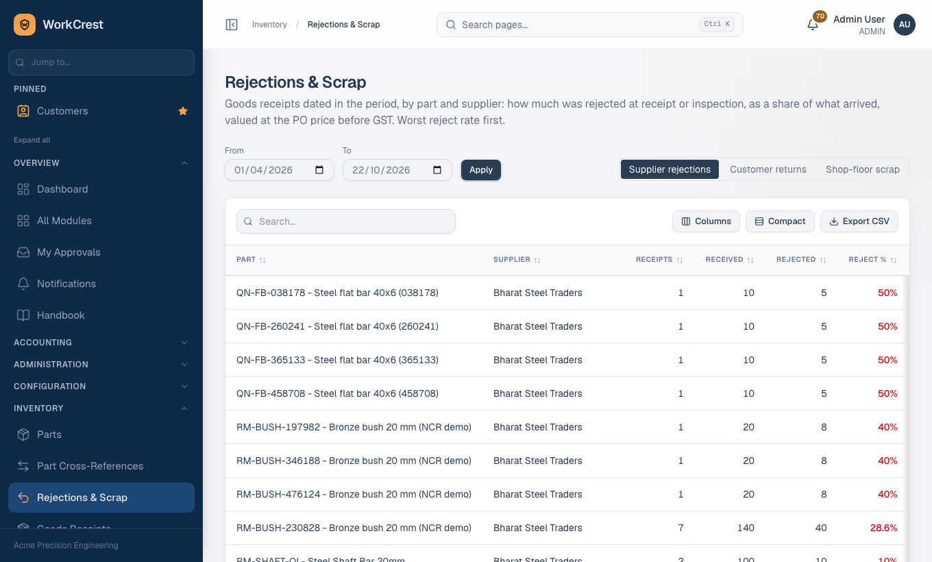Image resolution: width=932 pixels, height=562 pixels.
Task: Click Expand all in the sidebar
Action: [x=32, y=140]
